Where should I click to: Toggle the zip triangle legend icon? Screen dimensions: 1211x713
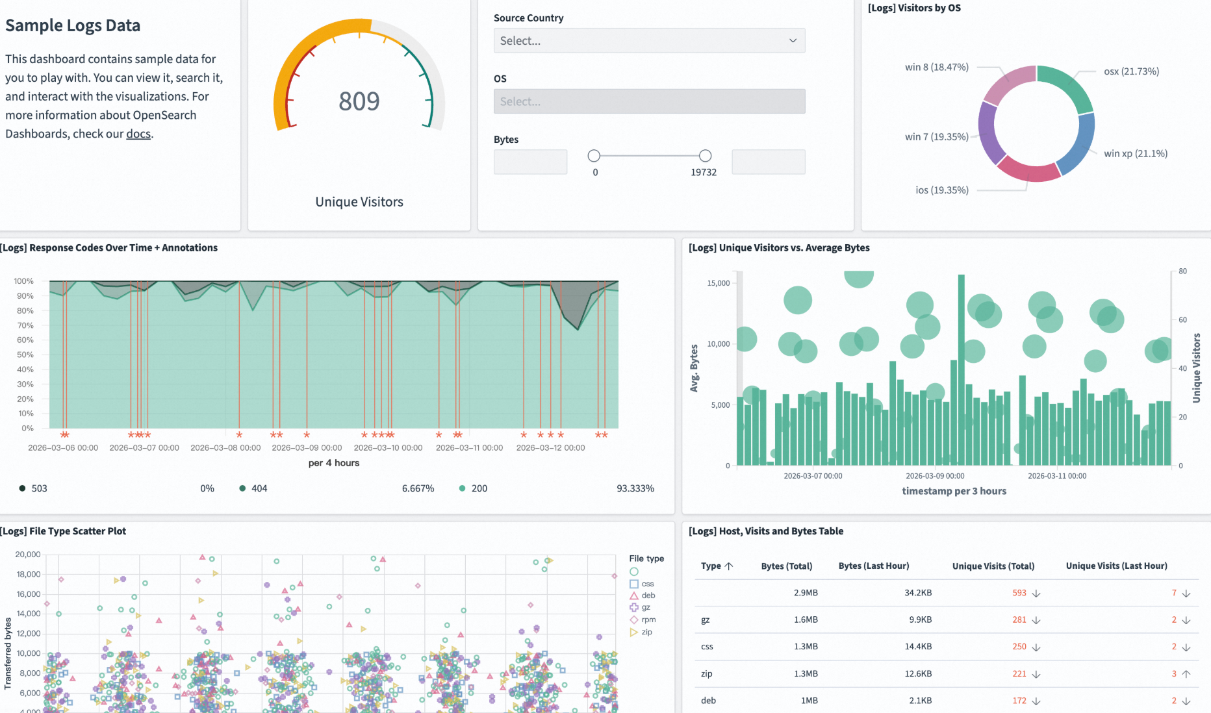tap(634, 632)
